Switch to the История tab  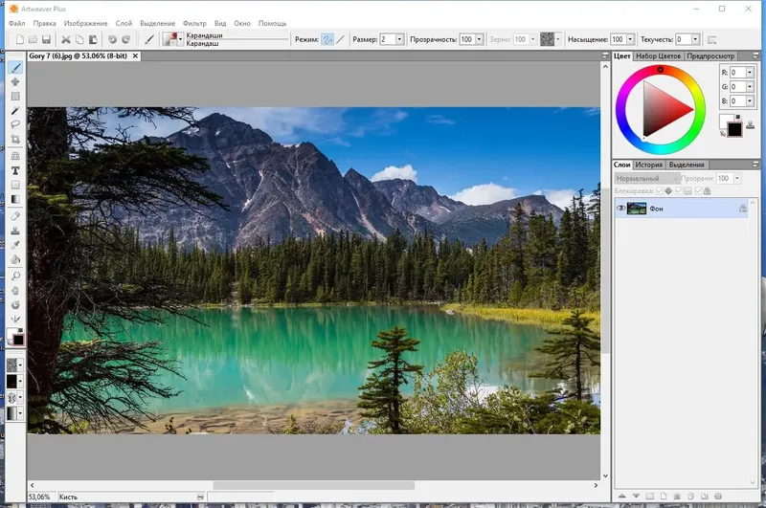(649, 165)
